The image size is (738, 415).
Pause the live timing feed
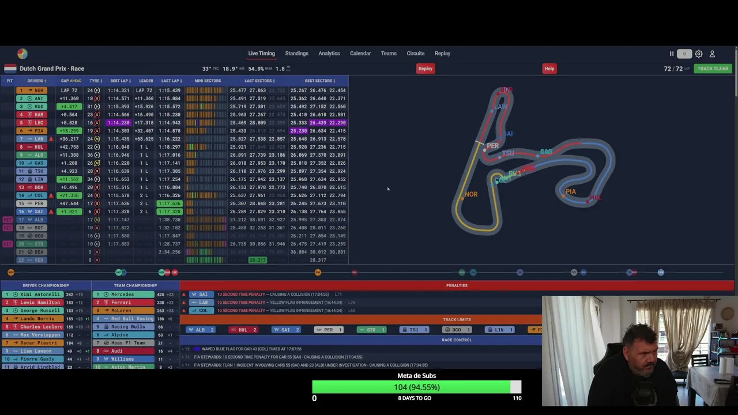[671, 54]
